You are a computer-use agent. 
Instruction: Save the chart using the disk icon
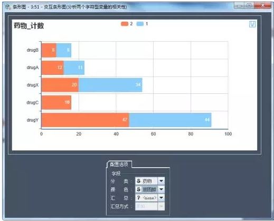(252, 24)
